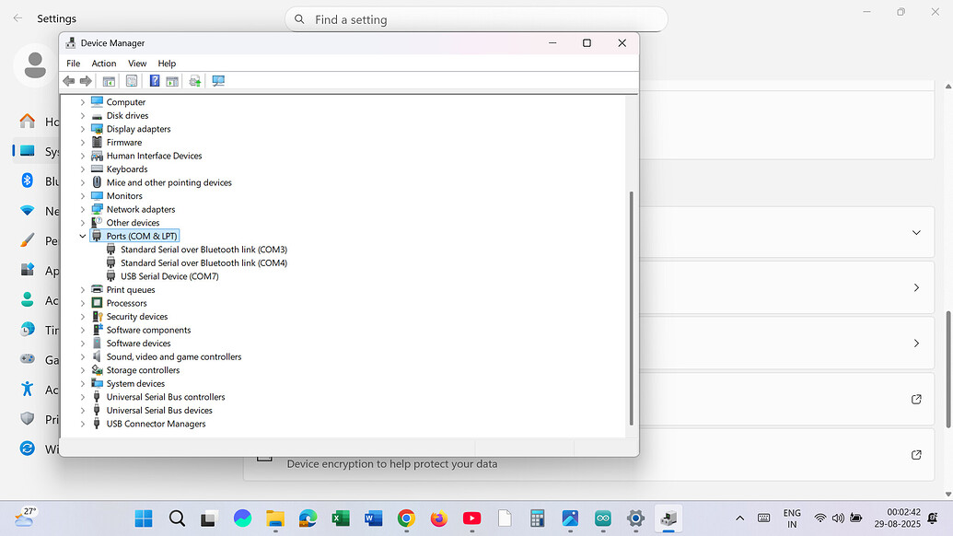This screenshot has width=953, height=536.
Task: Expand the Universal Serial Bus controllers category
Action: pyautogui.click(x=83, y=396)
